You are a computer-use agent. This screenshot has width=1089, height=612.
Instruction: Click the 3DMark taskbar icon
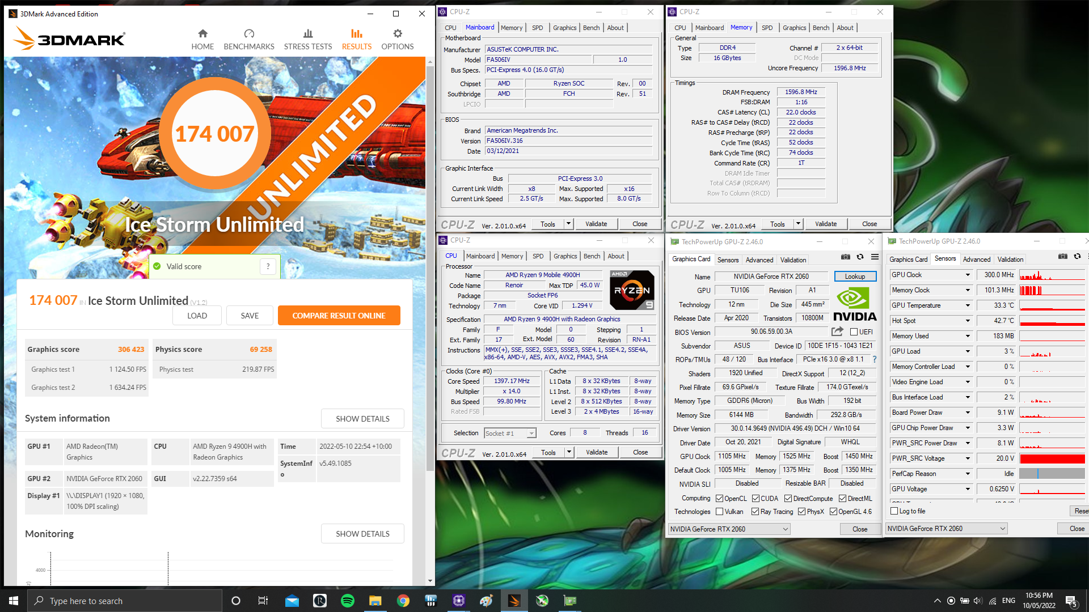coord(514,601)
